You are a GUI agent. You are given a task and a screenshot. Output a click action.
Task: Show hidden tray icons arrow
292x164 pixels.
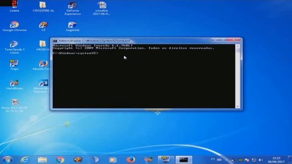[x=226, y=160]
